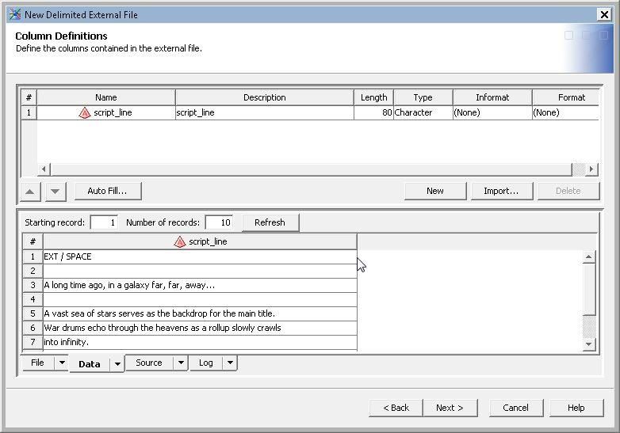The height and width of the screenshot is (433, 620).
Task: Select the script_line name cell
Action: [x=106, y=113]
